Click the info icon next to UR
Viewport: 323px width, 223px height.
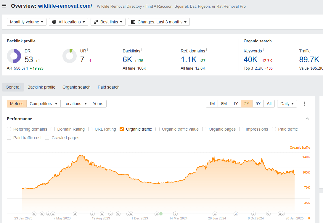pos(88,50)
